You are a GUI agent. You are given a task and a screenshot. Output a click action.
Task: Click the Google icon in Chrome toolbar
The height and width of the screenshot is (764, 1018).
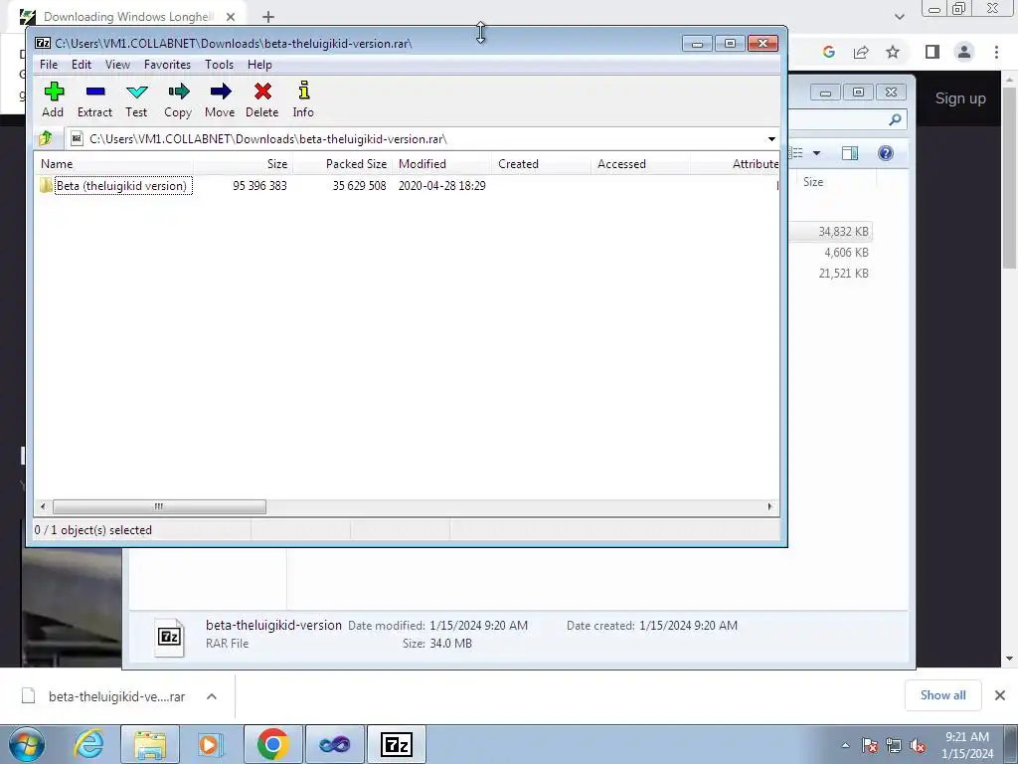pyautogui.click(x=829, y=52)
